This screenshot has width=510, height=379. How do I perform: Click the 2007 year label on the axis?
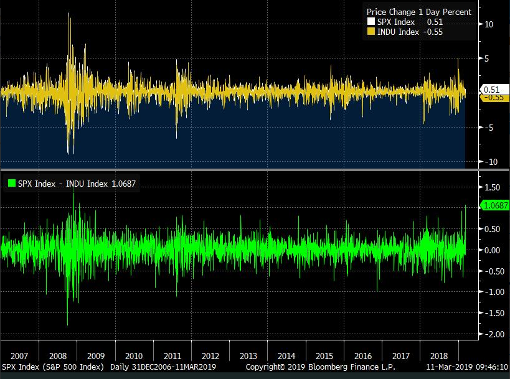point(19,356)
